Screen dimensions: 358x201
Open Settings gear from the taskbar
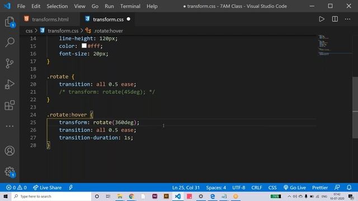(201, 196)
